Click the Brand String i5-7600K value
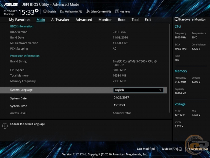 pos(135,63)
